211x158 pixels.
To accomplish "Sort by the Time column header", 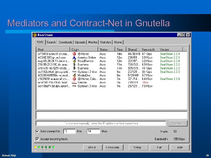I will point(120,49).
